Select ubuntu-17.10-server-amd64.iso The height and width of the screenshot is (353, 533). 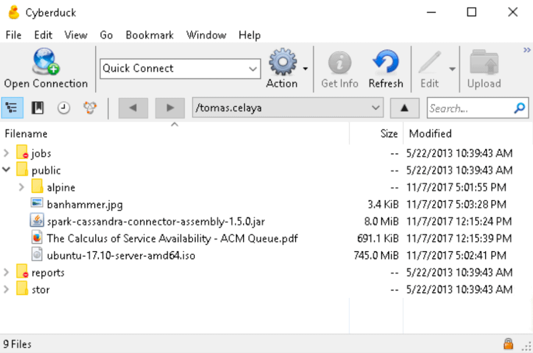(121, 256)
